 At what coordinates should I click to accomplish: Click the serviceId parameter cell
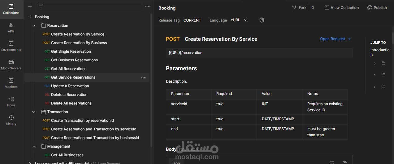pos(189,107)
